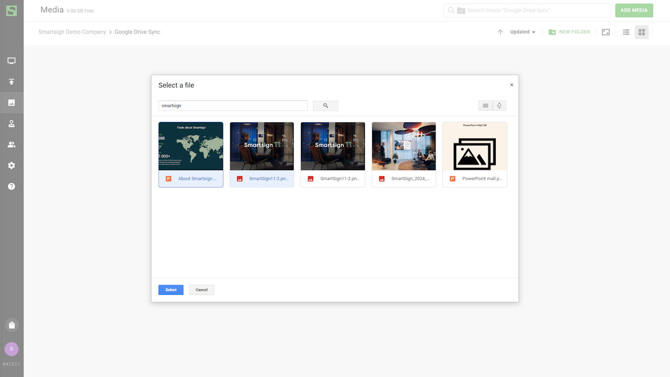Open the Users icon in the sidebar
The image size is (670, 377).
tap(12, 145)
